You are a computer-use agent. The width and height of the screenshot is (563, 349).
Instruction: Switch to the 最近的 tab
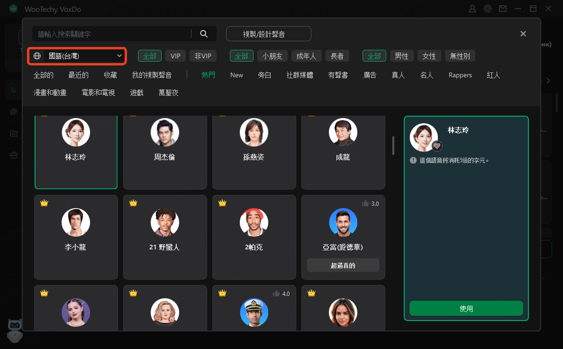tap(78, 75)
